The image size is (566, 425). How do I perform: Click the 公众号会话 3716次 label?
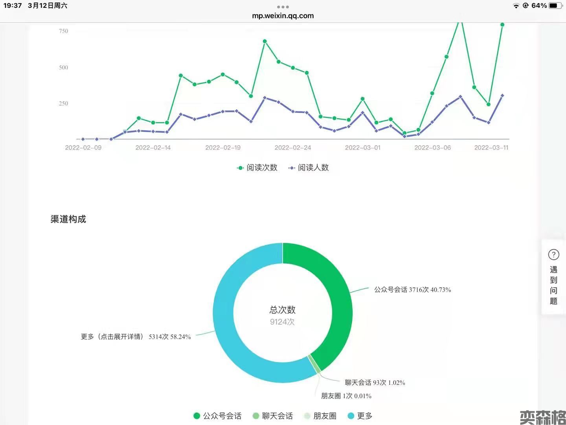(412, 290)
